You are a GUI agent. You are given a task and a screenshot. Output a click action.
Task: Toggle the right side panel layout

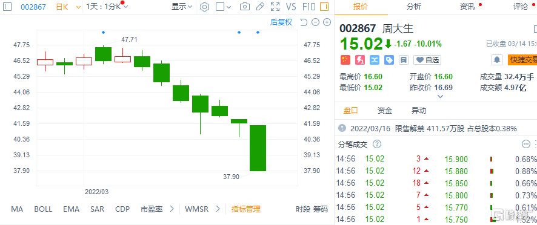[324, 7]
